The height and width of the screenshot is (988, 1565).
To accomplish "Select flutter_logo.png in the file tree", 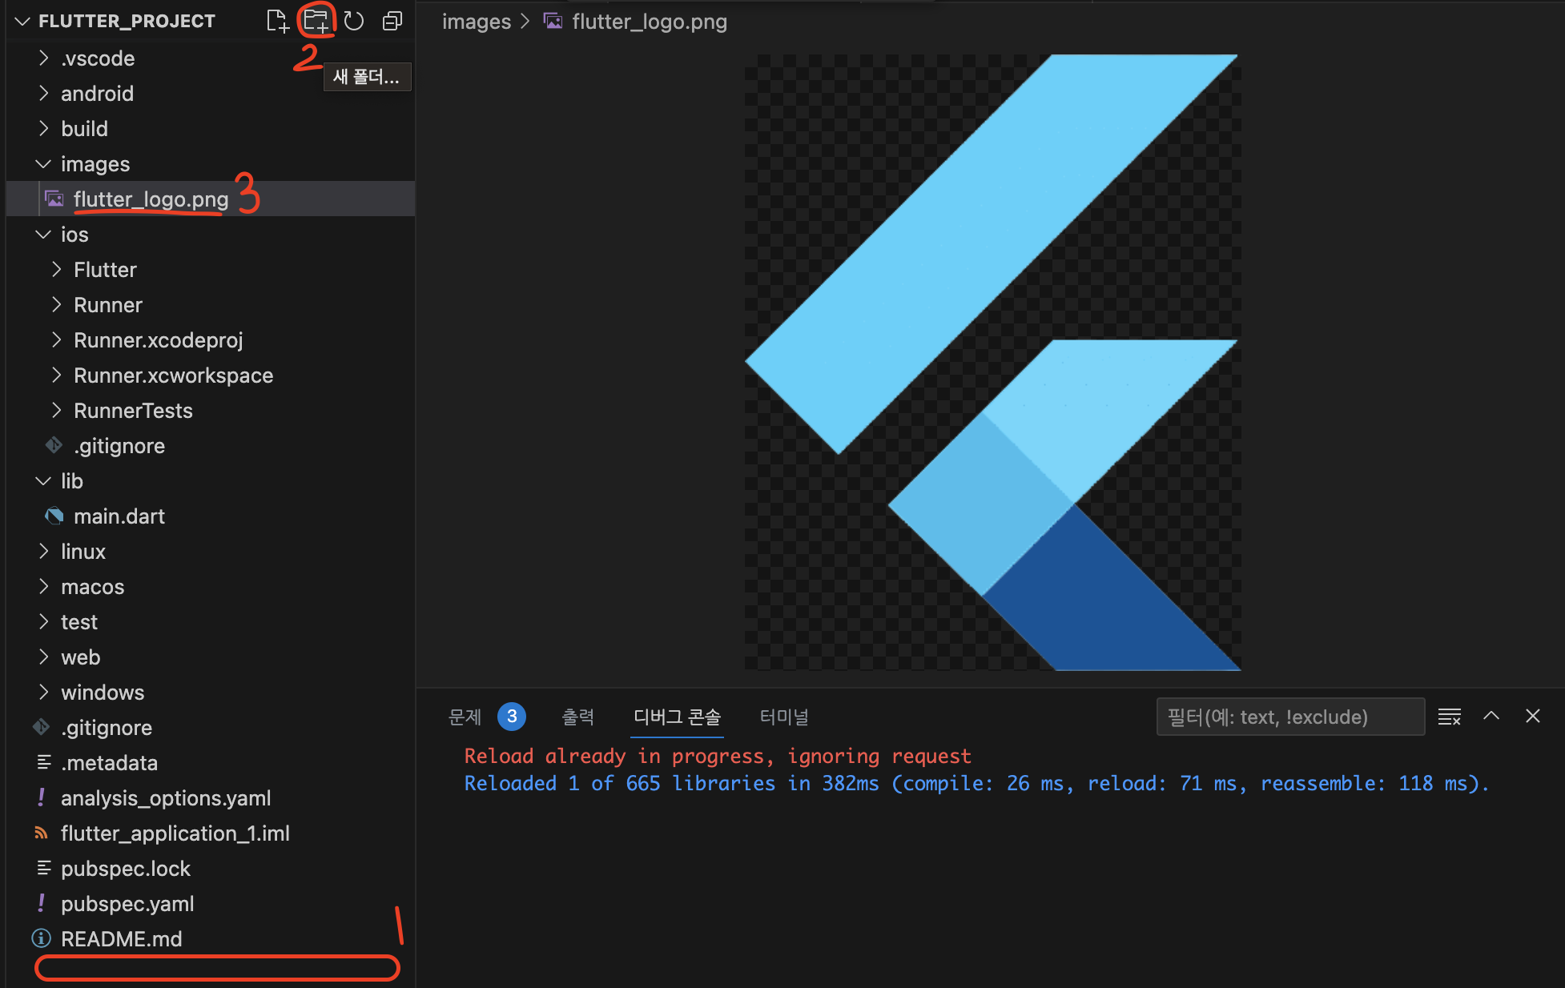I will [151, 199].
